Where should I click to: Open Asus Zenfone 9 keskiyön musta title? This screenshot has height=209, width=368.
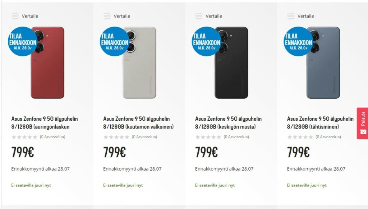(228, 123)
